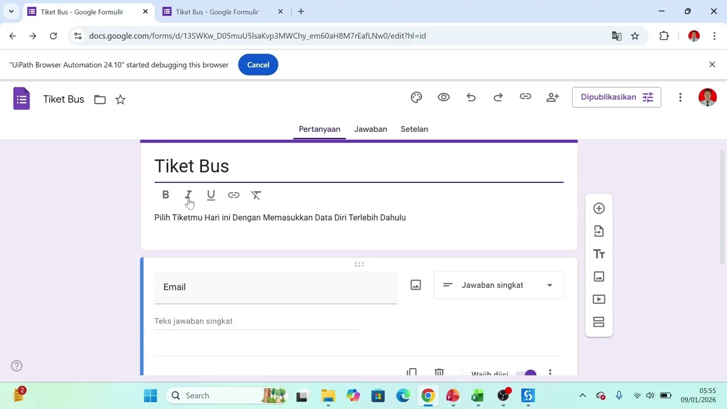Add an image from side toolbar
The height and width of the screenshot is (409, 727).
click(599, 277)
